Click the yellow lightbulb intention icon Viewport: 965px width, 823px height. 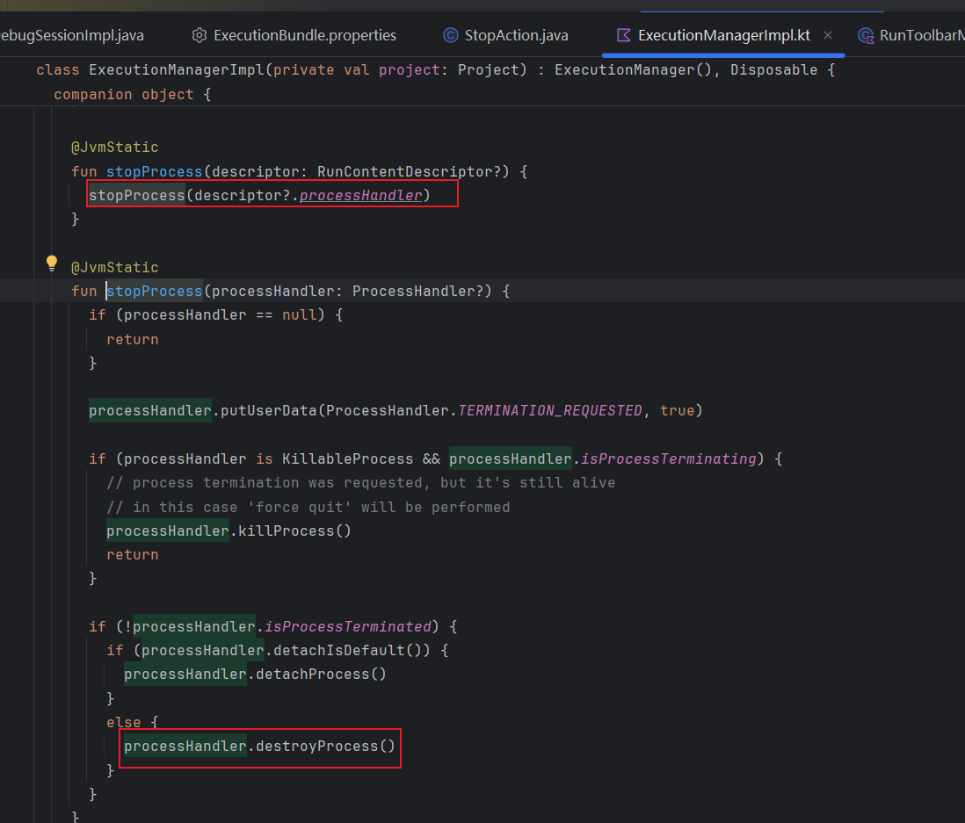52,264
